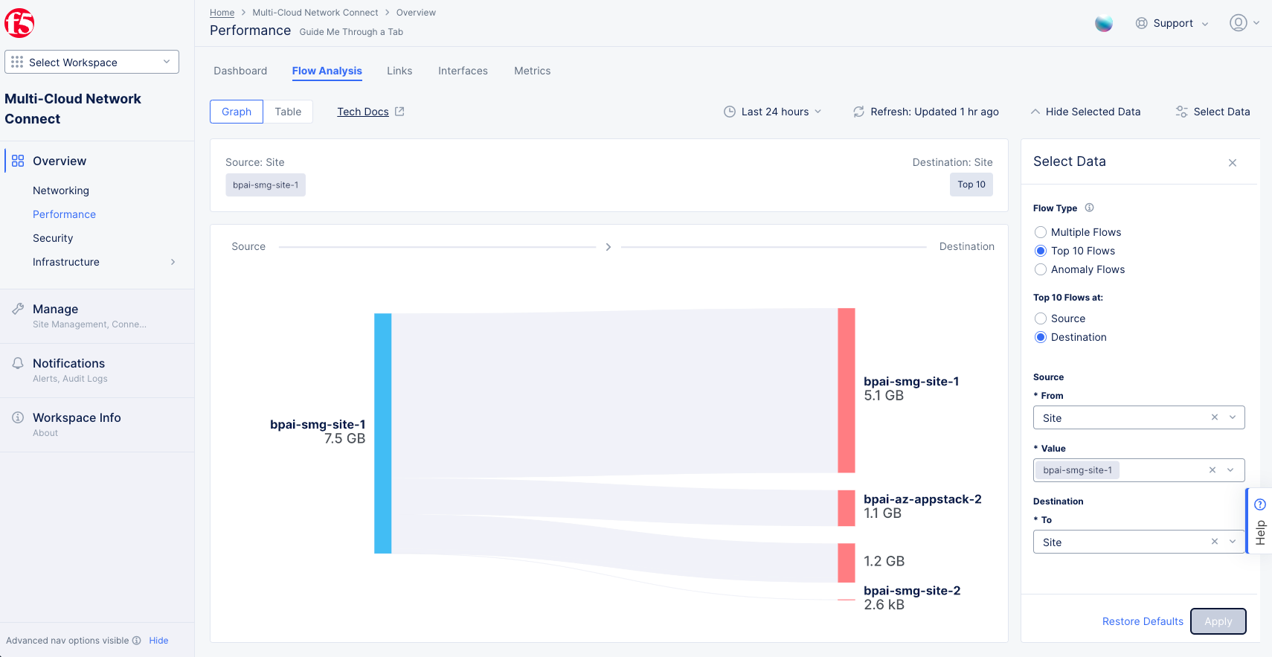Viewport: 1272px width, 657px height.
Task: Open the Help side tab
Action: point(1259,521)
